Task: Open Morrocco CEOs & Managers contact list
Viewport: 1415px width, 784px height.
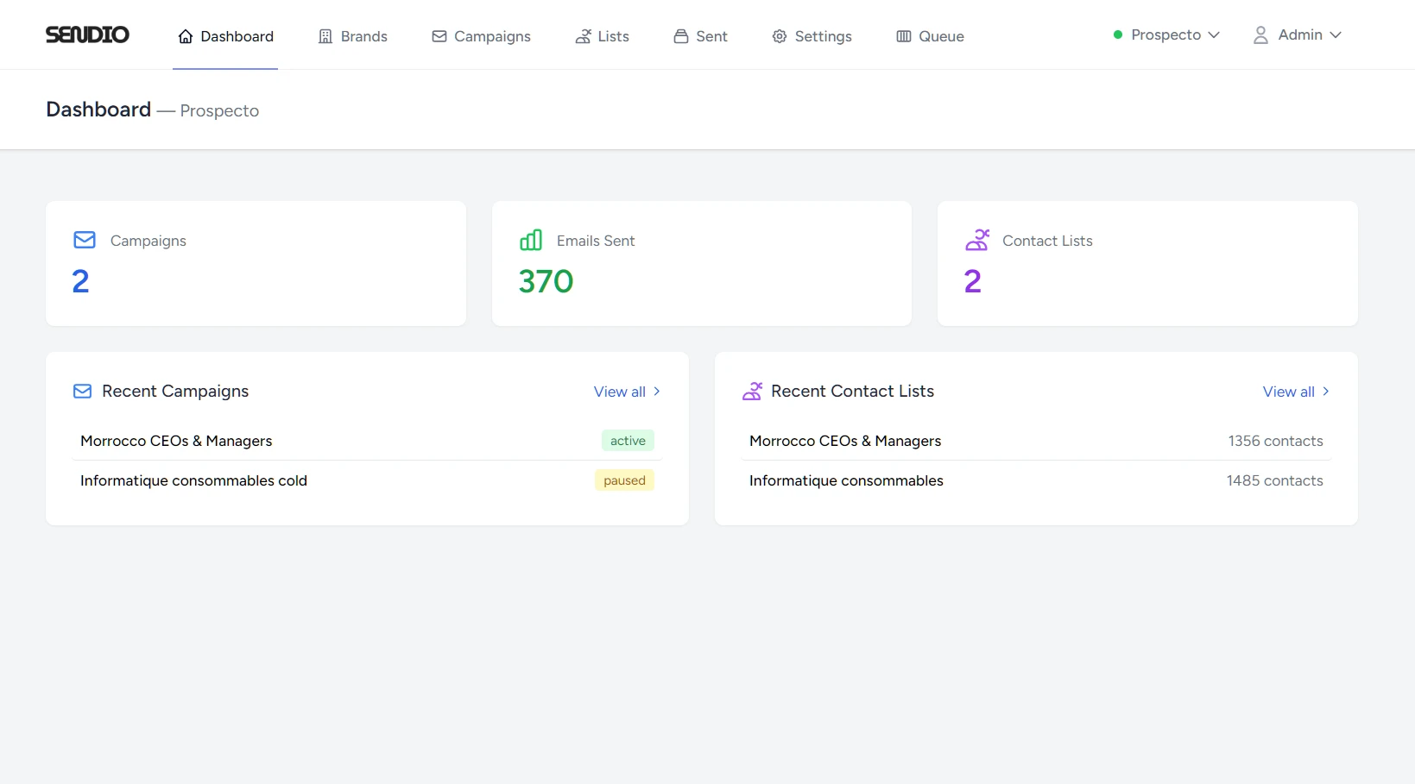Action: [x=845, y=441]
